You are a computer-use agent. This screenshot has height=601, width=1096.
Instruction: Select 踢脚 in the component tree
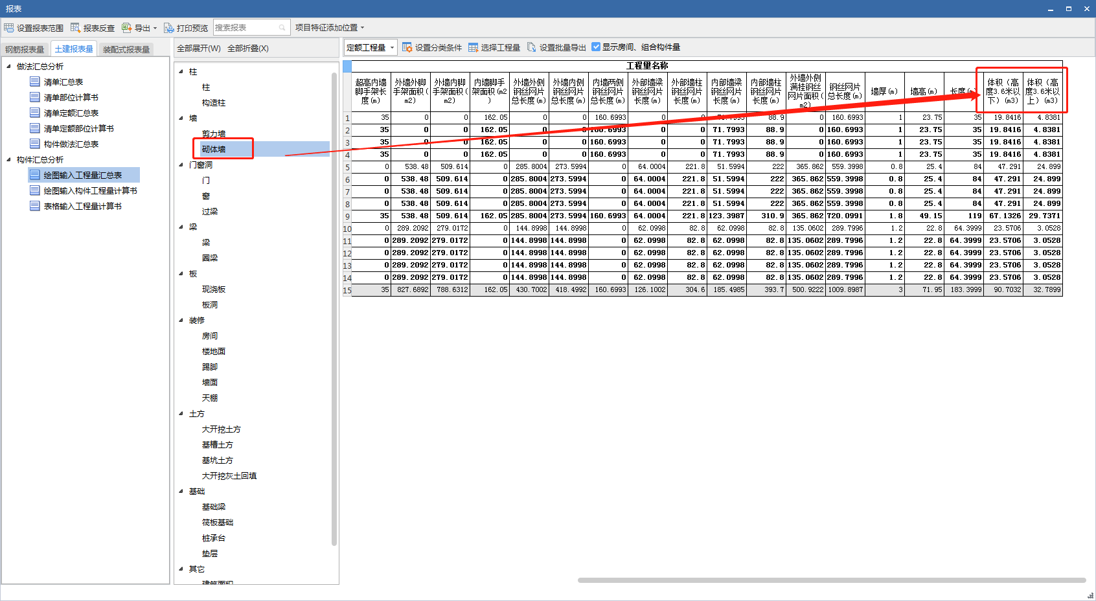point(210,367)
